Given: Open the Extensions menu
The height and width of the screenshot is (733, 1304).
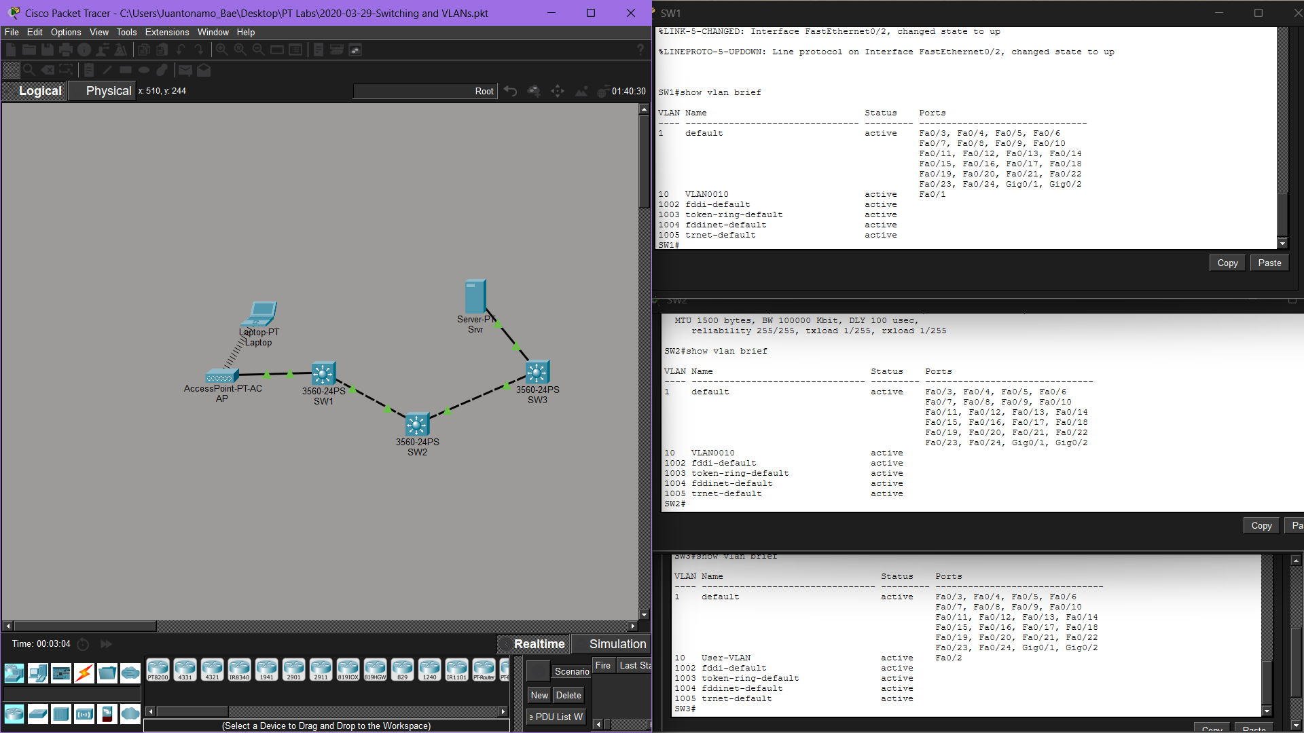Looking at the screenshot, I should tap(167, 32).
